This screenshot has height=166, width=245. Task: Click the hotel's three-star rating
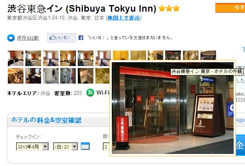point(169,8)
